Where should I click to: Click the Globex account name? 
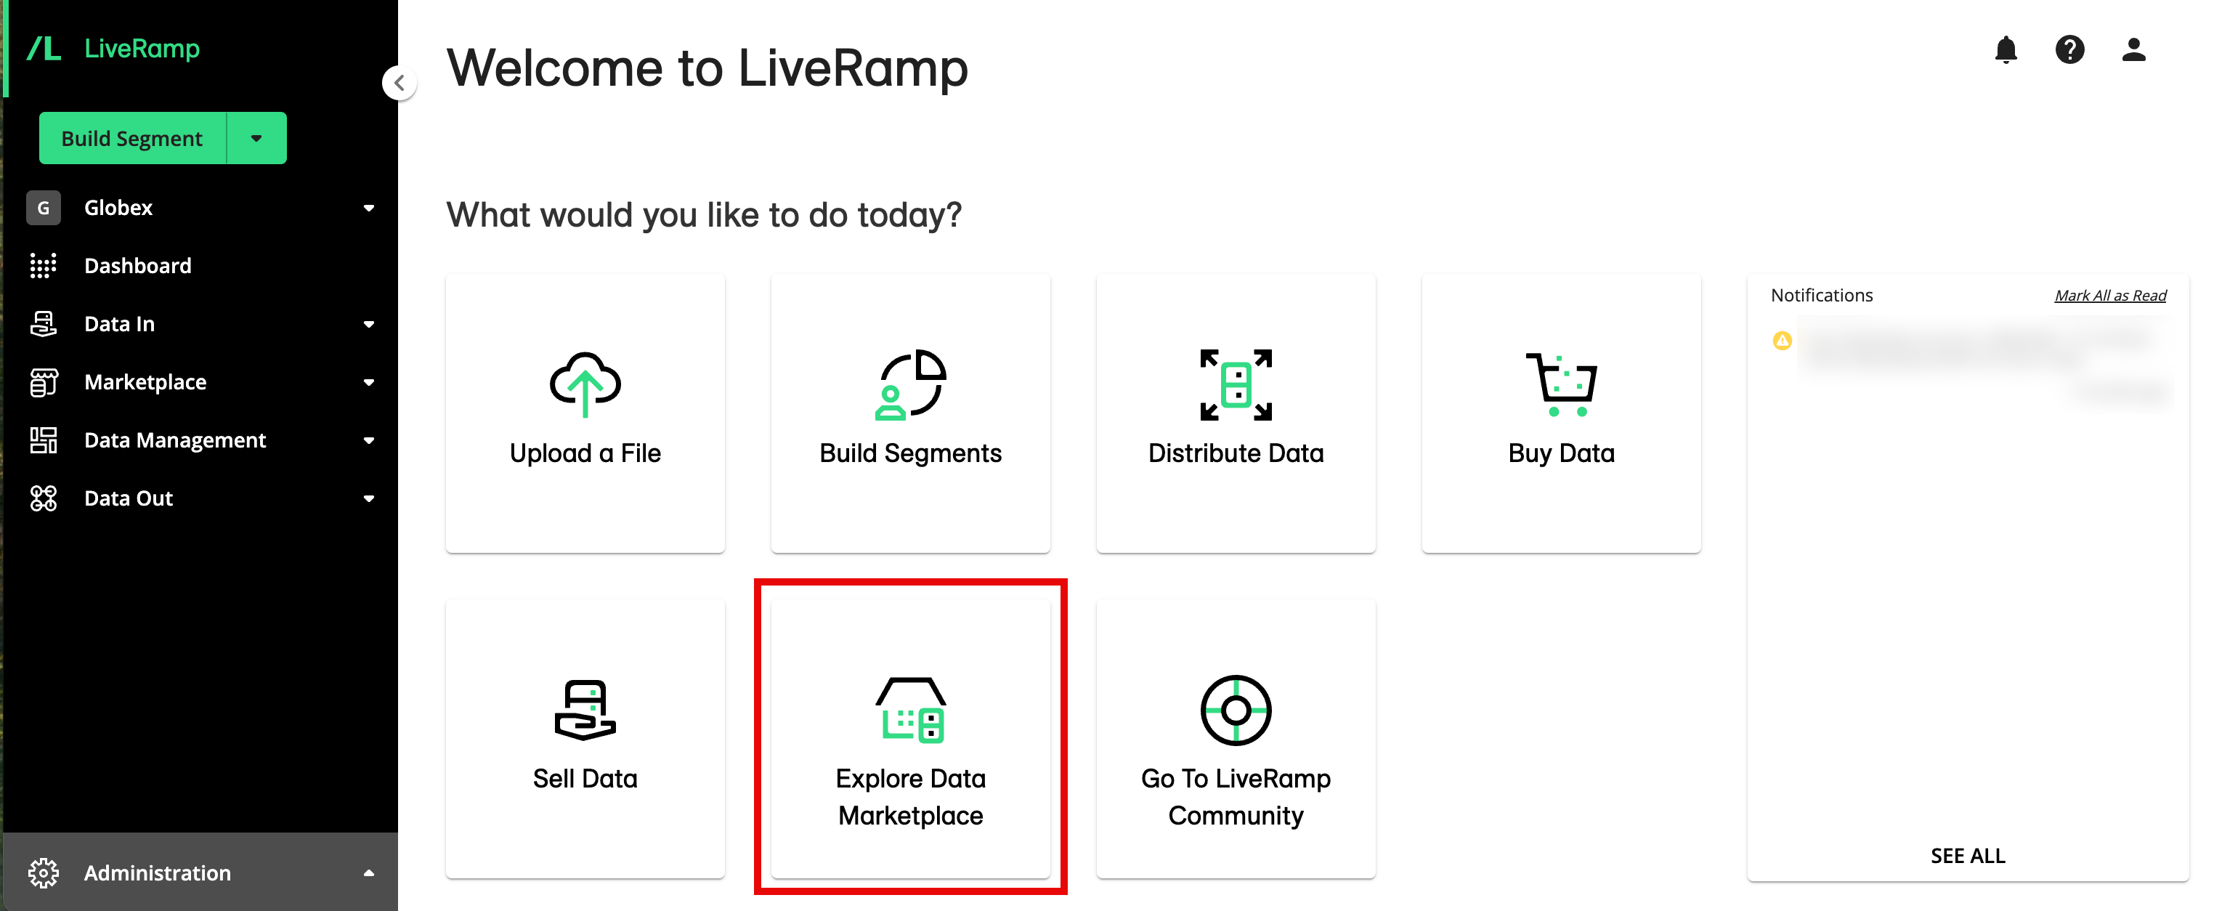point(118,208)
